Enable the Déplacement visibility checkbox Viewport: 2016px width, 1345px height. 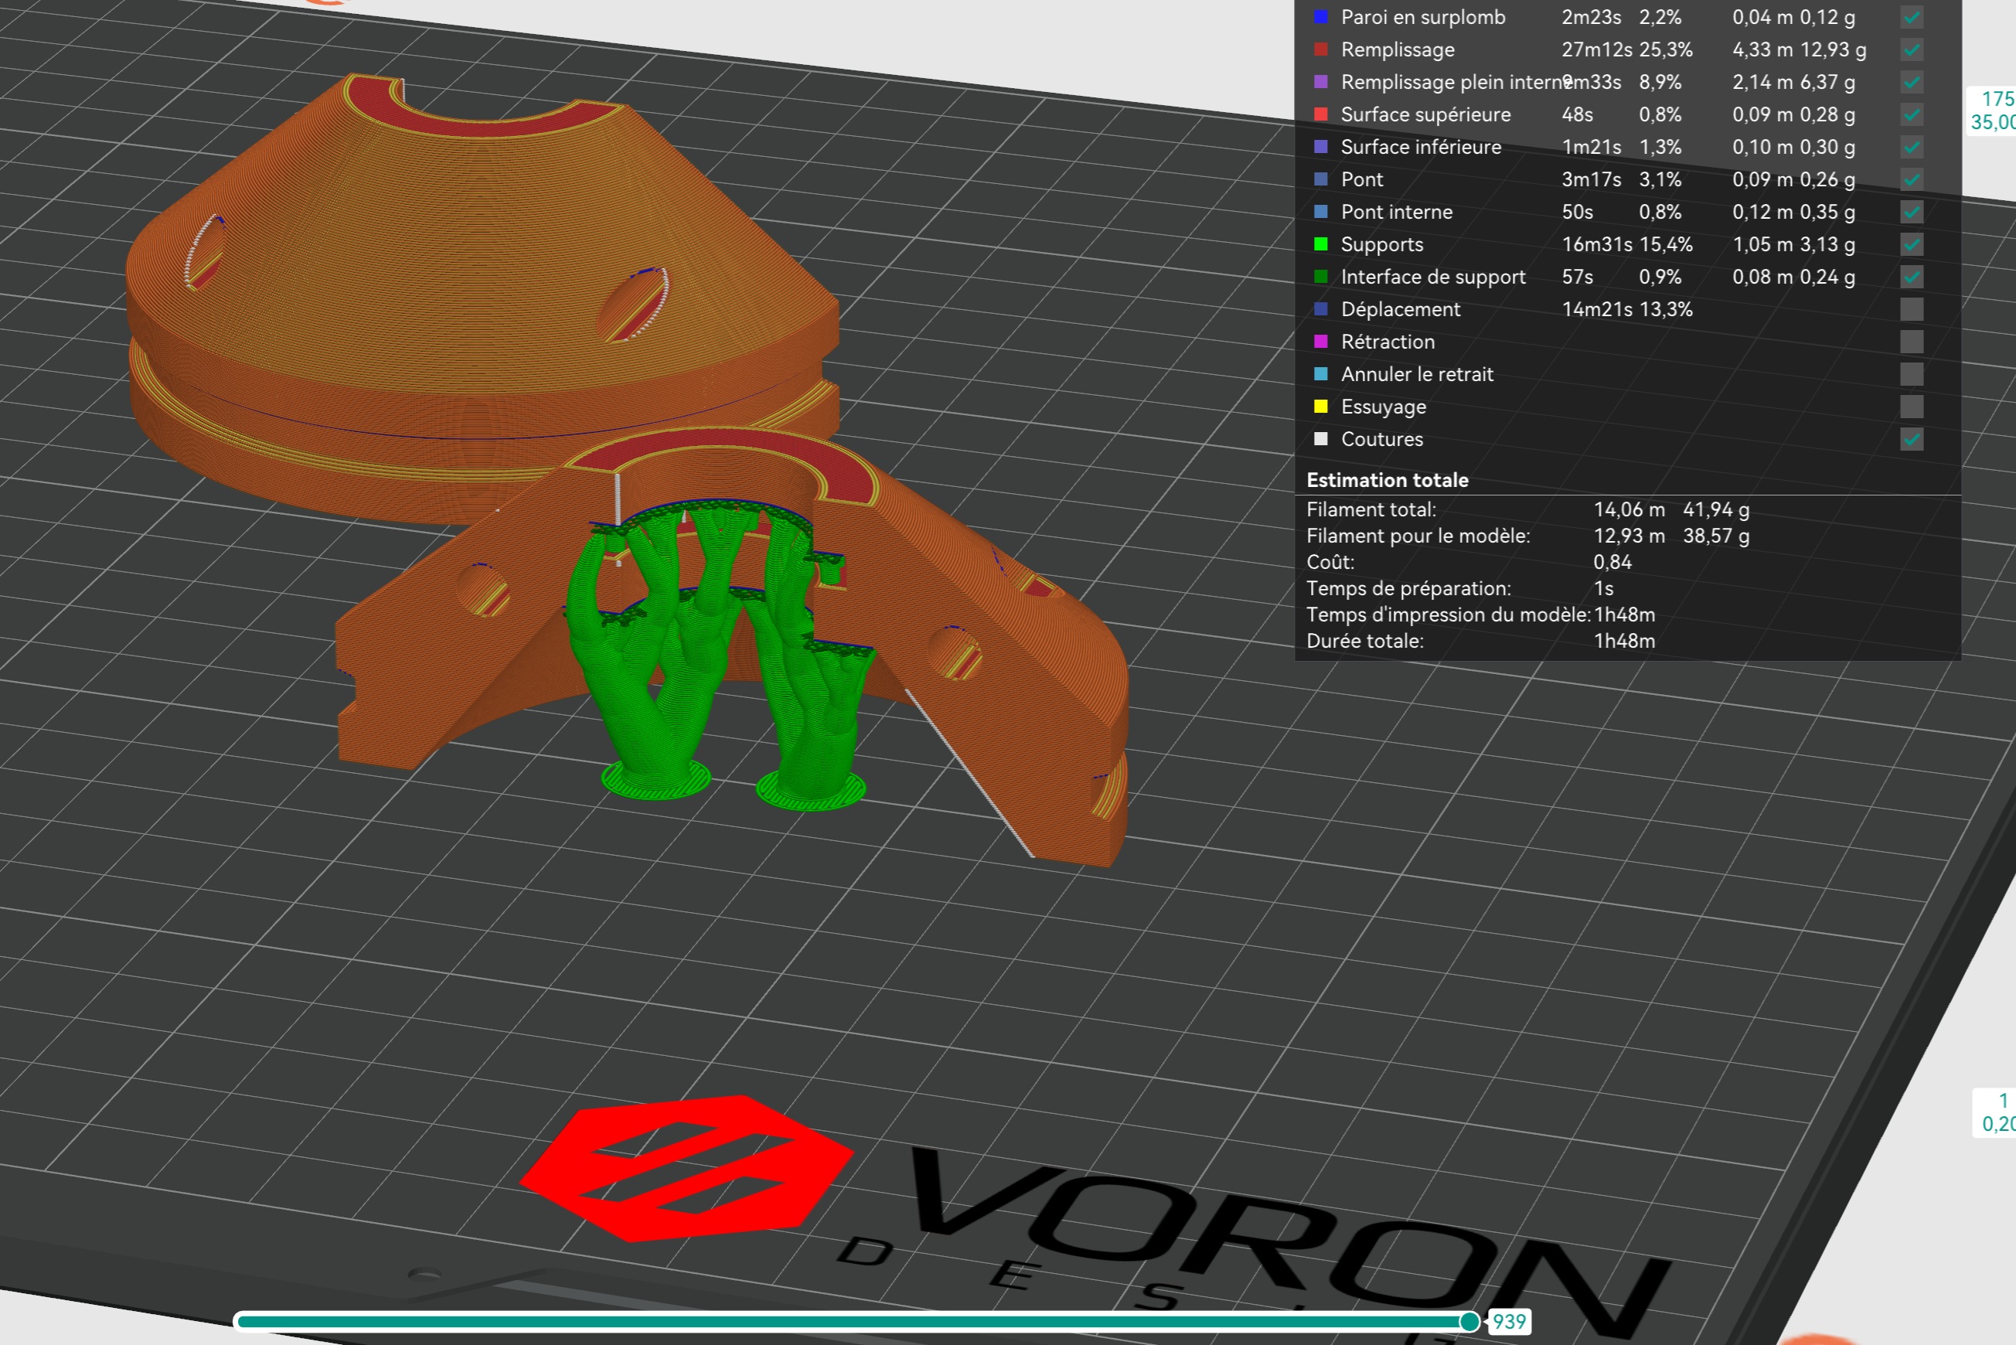(x=1912, y=310)
